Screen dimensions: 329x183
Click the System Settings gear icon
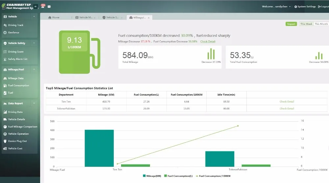pos(295,7)
